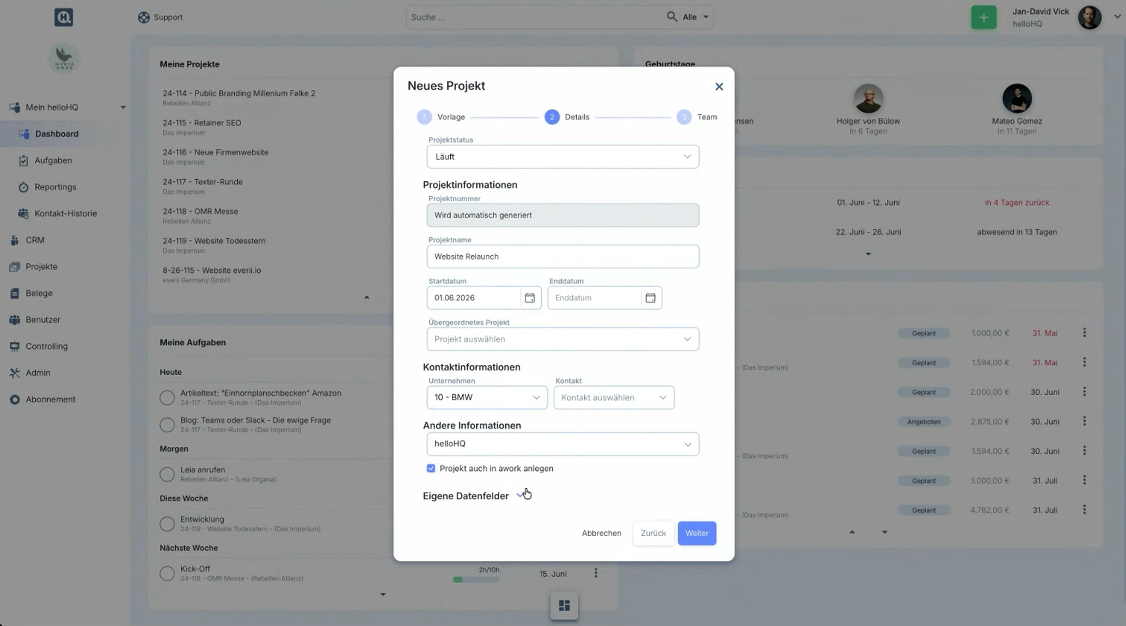Image resolution: width=1126 pixels, height=626 pixels.
Task: Open project 8-26-115 Website everii.io
Action: pos(212,271)
